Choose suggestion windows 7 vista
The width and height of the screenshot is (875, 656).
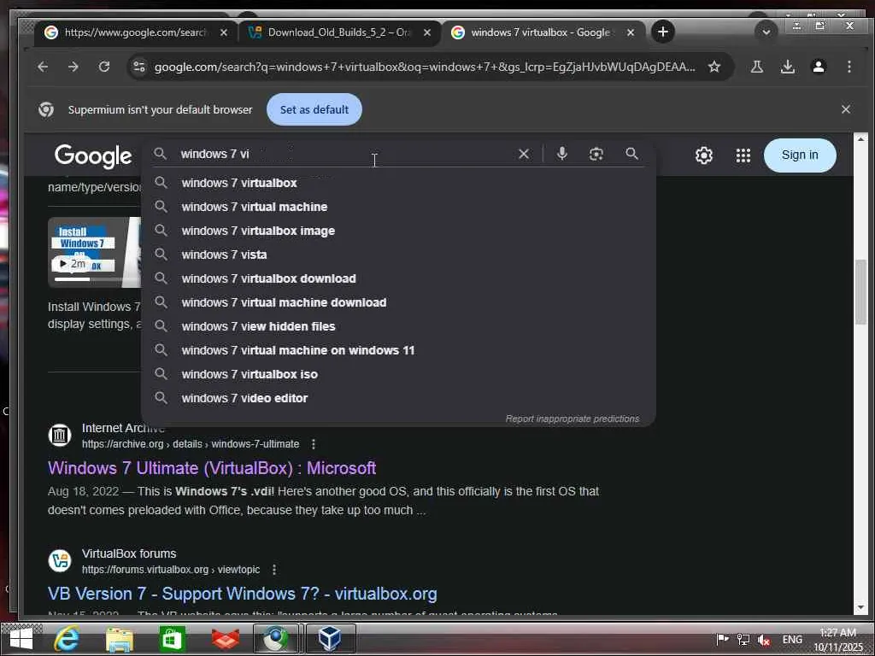point(398,255)
